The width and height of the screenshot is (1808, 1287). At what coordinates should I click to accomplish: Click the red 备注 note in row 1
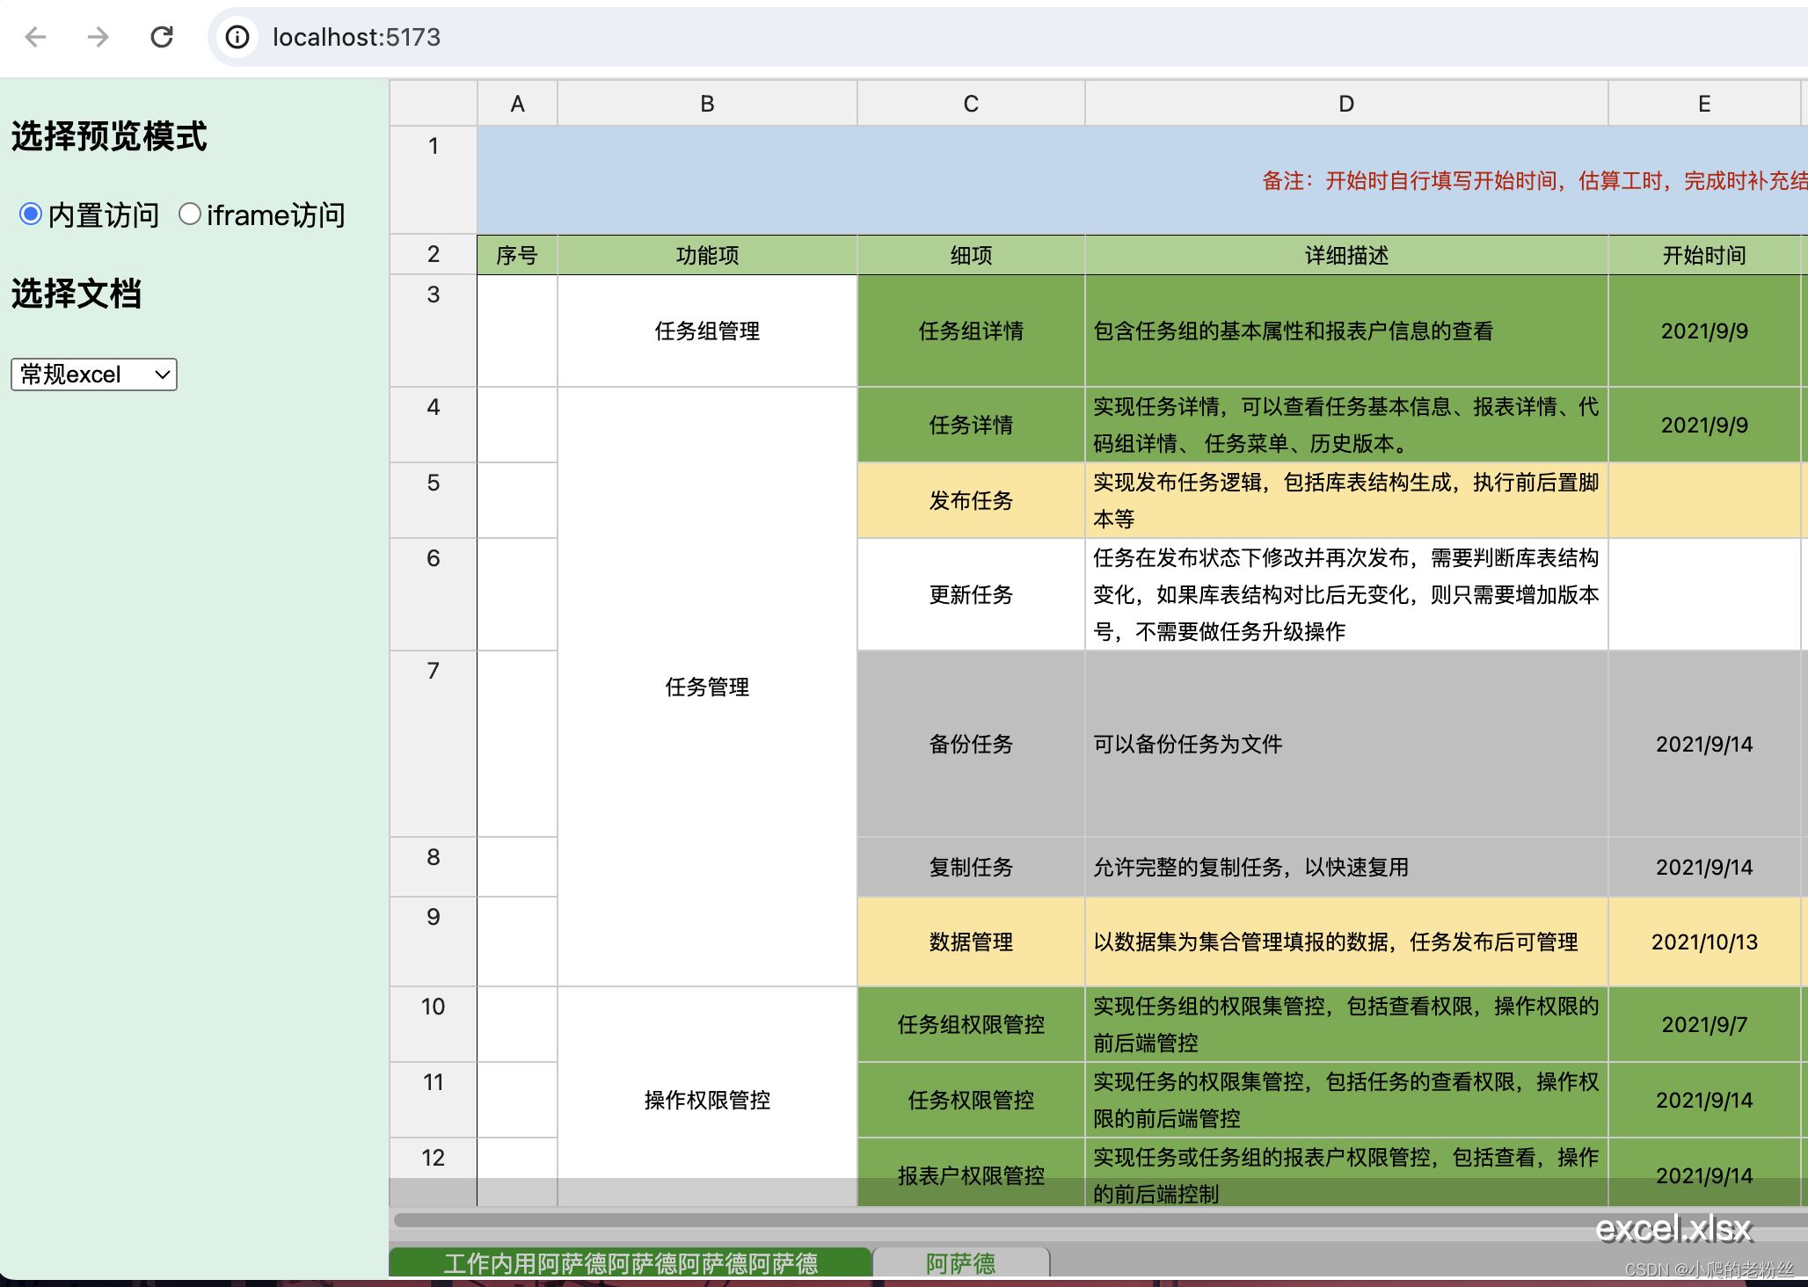coord(1535,180)
